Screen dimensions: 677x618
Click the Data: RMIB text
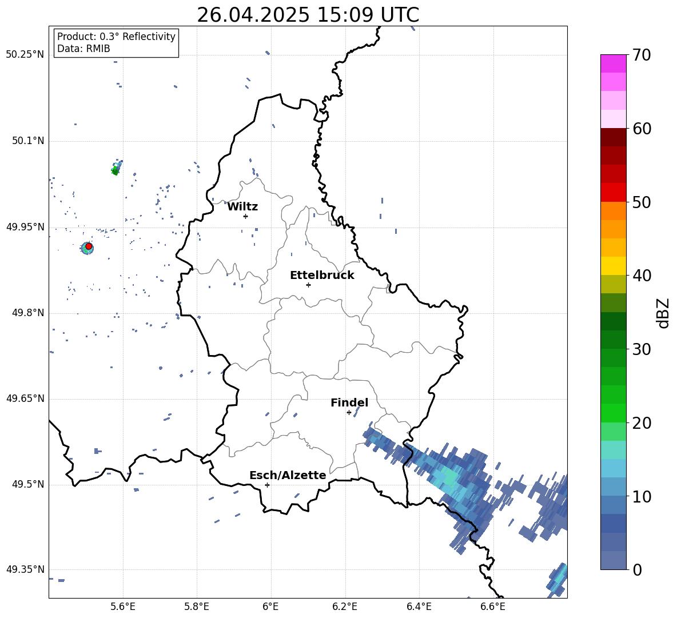[83, 49]
